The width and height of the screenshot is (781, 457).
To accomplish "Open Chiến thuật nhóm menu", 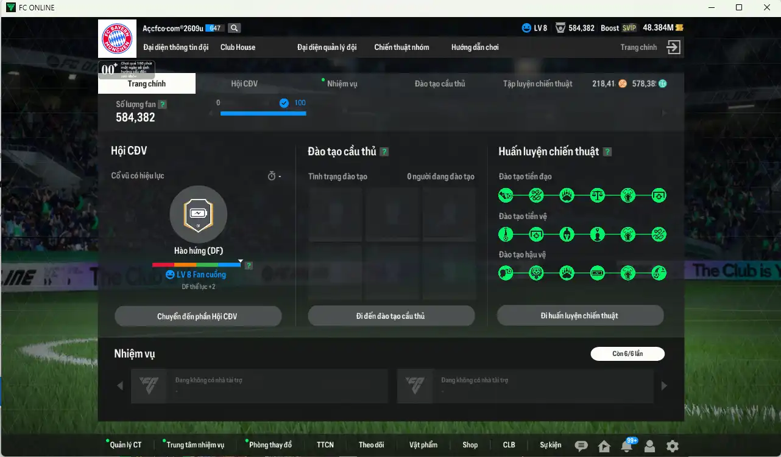I will click(401, 47).
